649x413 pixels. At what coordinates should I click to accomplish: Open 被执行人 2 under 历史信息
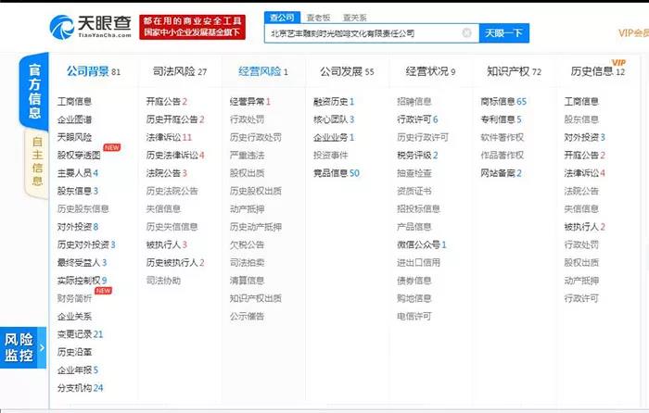585,227
